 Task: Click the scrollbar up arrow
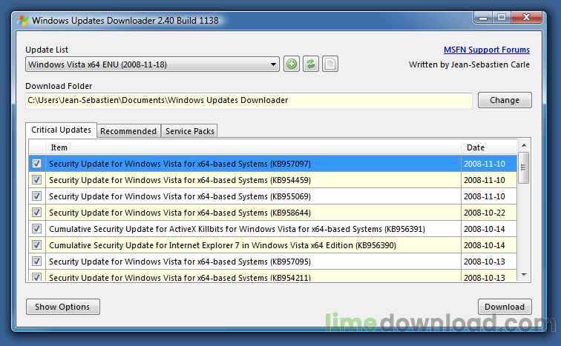(524, 145)
